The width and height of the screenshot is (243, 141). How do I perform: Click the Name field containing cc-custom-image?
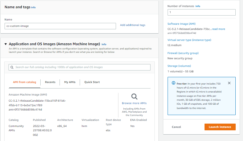(x=60, y=26)
